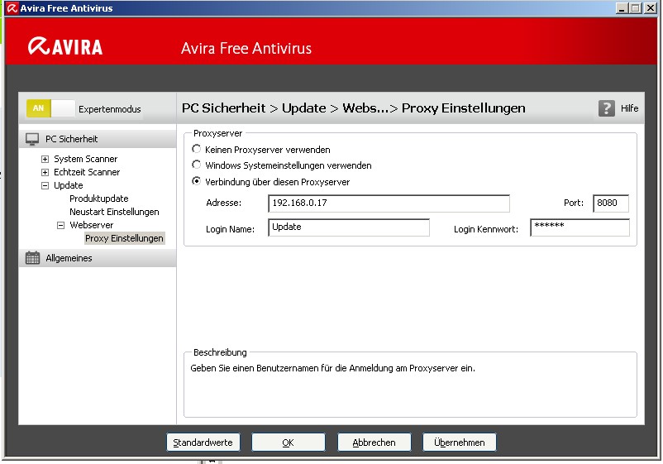Screen dimensions: 663x464
Task: Click the PC Sicherheit monitor icon
Action: point(33,139)
